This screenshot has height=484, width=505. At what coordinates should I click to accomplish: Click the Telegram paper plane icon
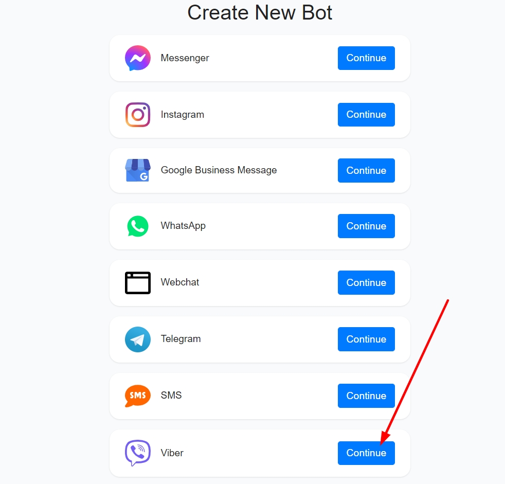[x=137, y=339]
